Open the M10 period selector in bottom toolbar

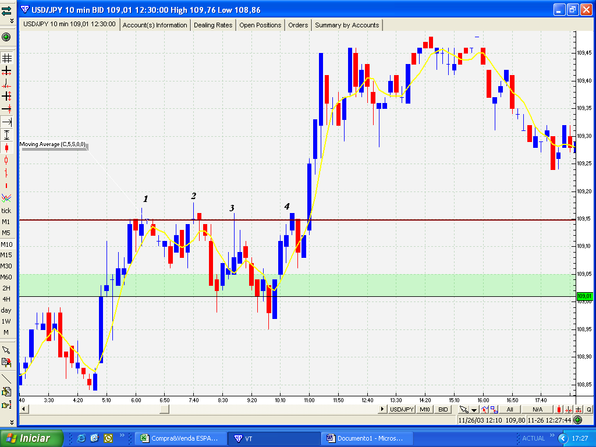tap(424, 409)
